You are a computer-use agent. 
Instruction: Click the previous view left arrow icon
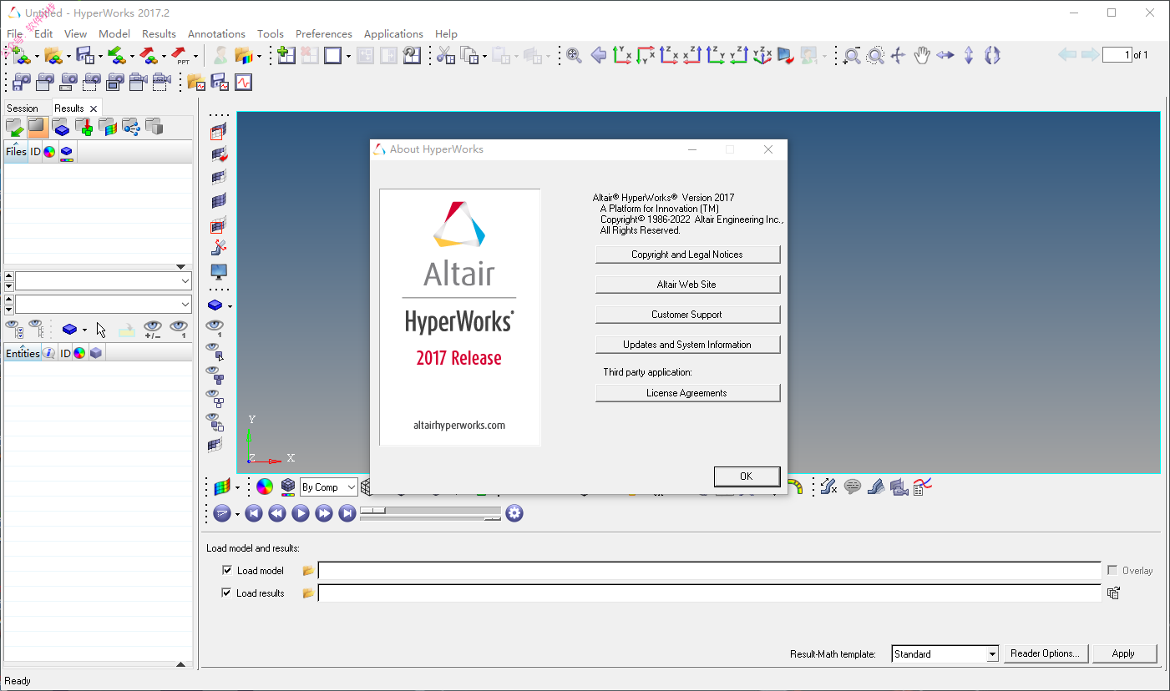[598, 56]
